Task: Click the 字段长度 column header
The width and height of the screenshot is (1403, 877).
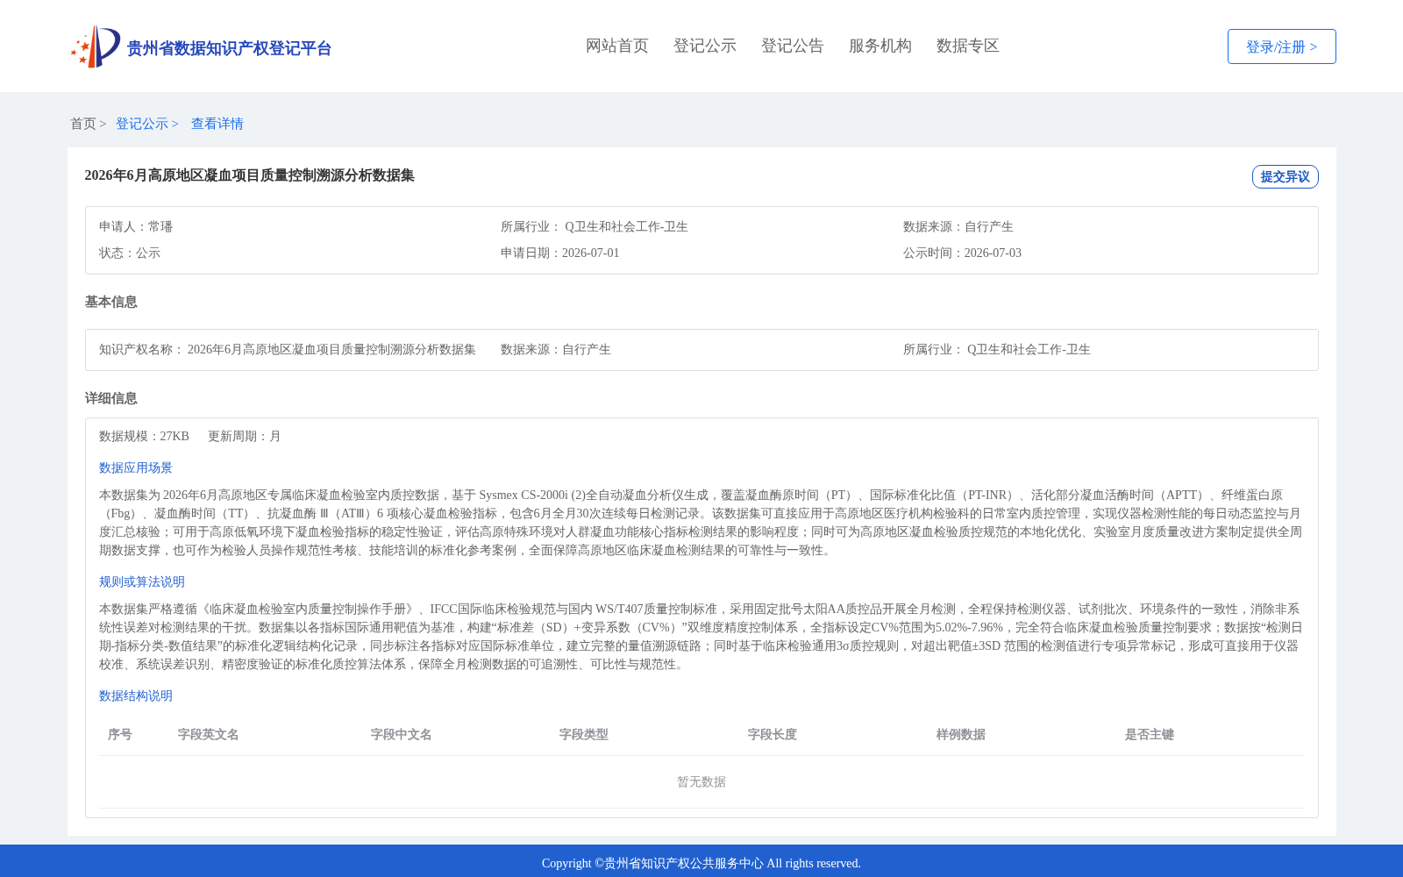Action: pyautogui.click(x=773, y=734)
